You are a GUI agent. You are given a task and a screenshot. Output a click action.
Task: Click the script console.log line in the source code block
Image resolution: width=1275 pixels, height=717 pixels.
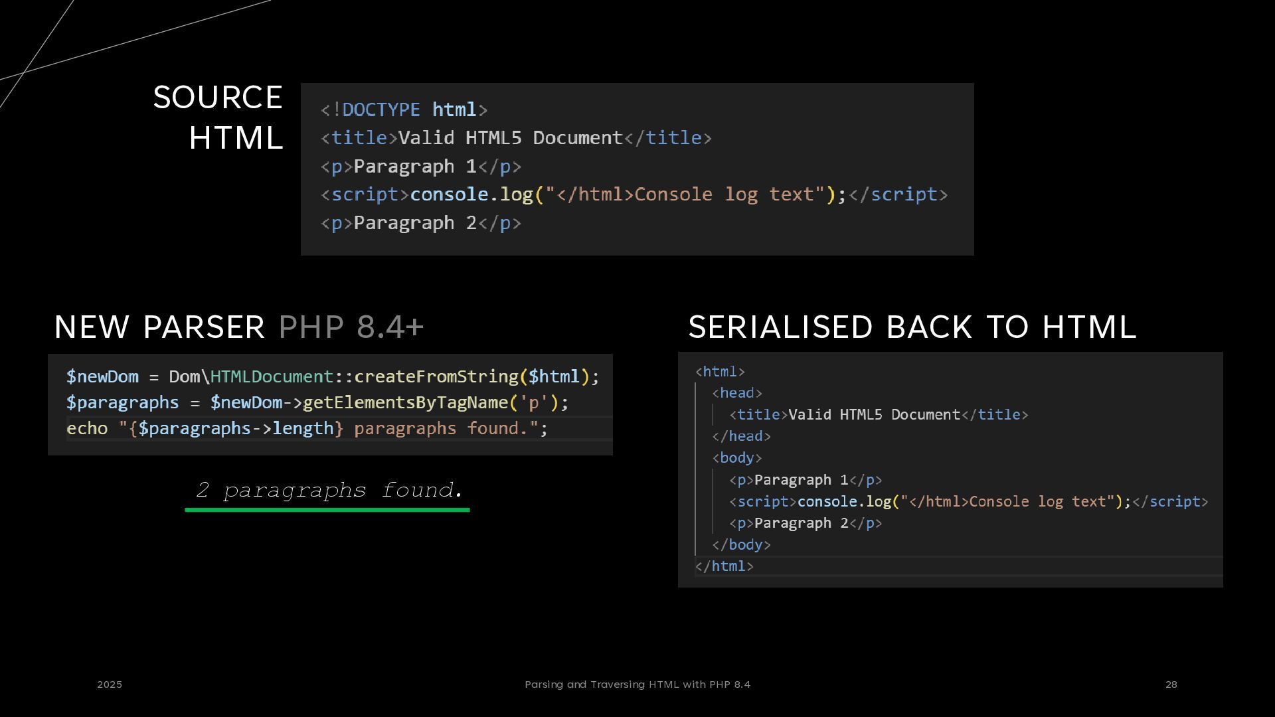[x=634, y=195]
